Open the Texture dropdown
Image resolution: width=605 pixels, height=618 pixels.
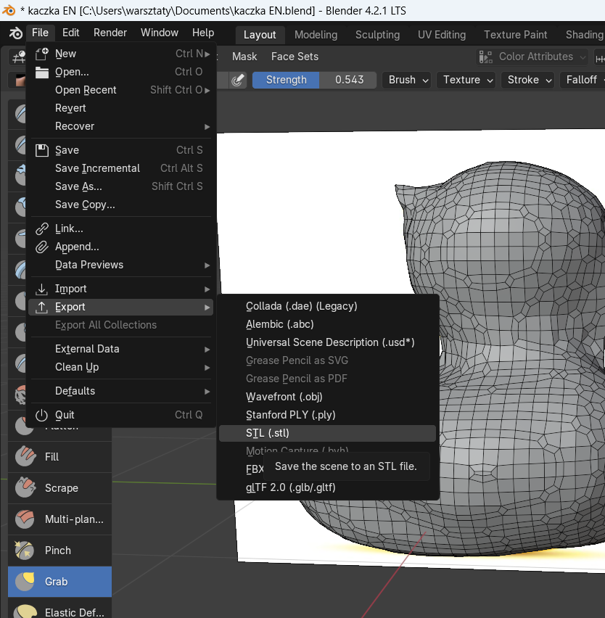click(x=466, y=80)
